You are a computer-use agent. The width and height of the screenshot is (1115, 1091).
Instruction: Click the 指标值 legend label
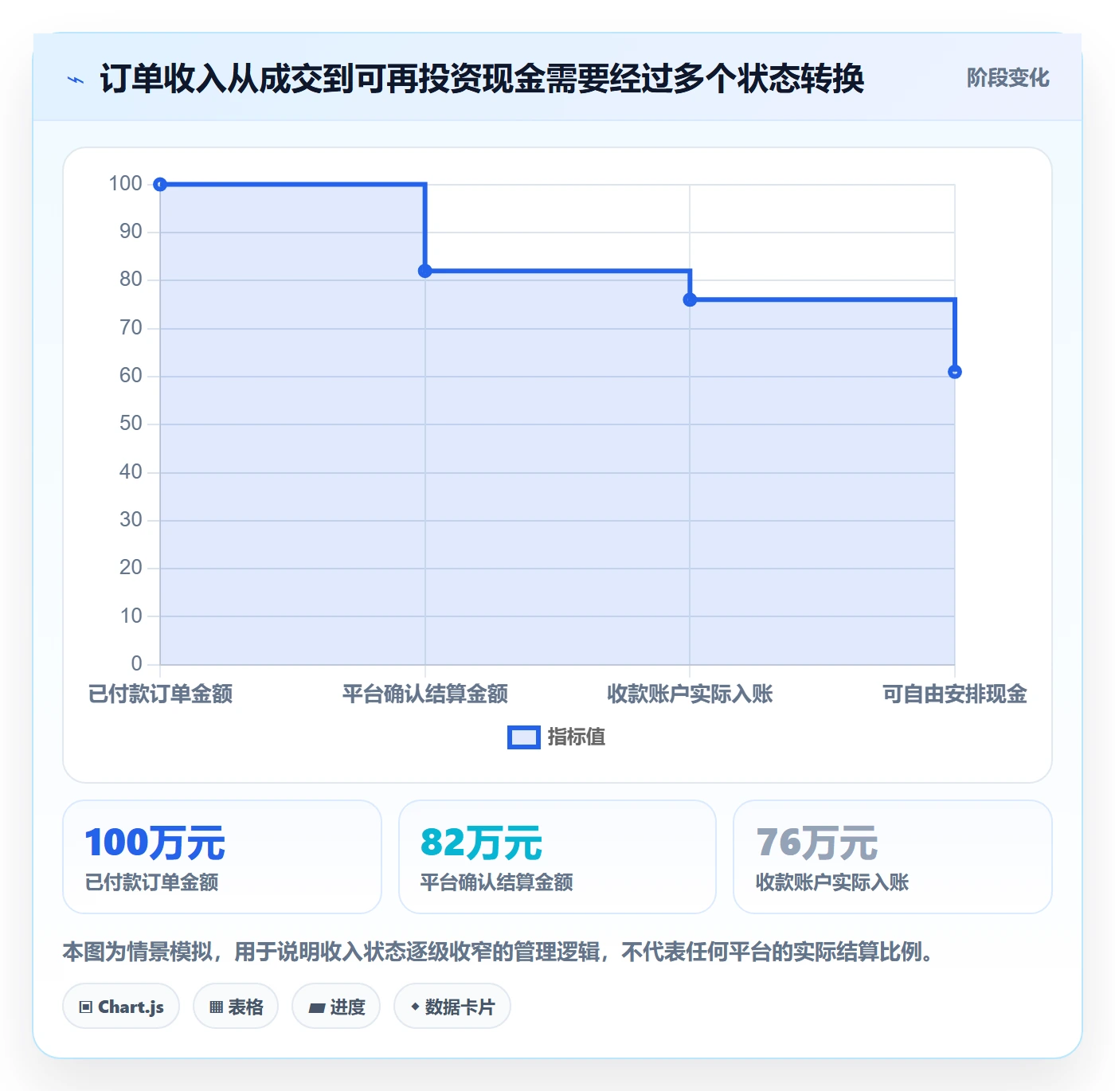click(x=577, y=737)
